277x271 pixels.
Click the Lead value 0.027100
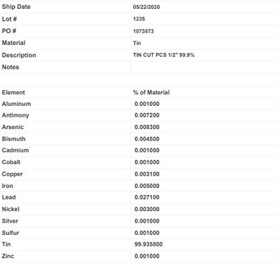(x=147, y=197)
